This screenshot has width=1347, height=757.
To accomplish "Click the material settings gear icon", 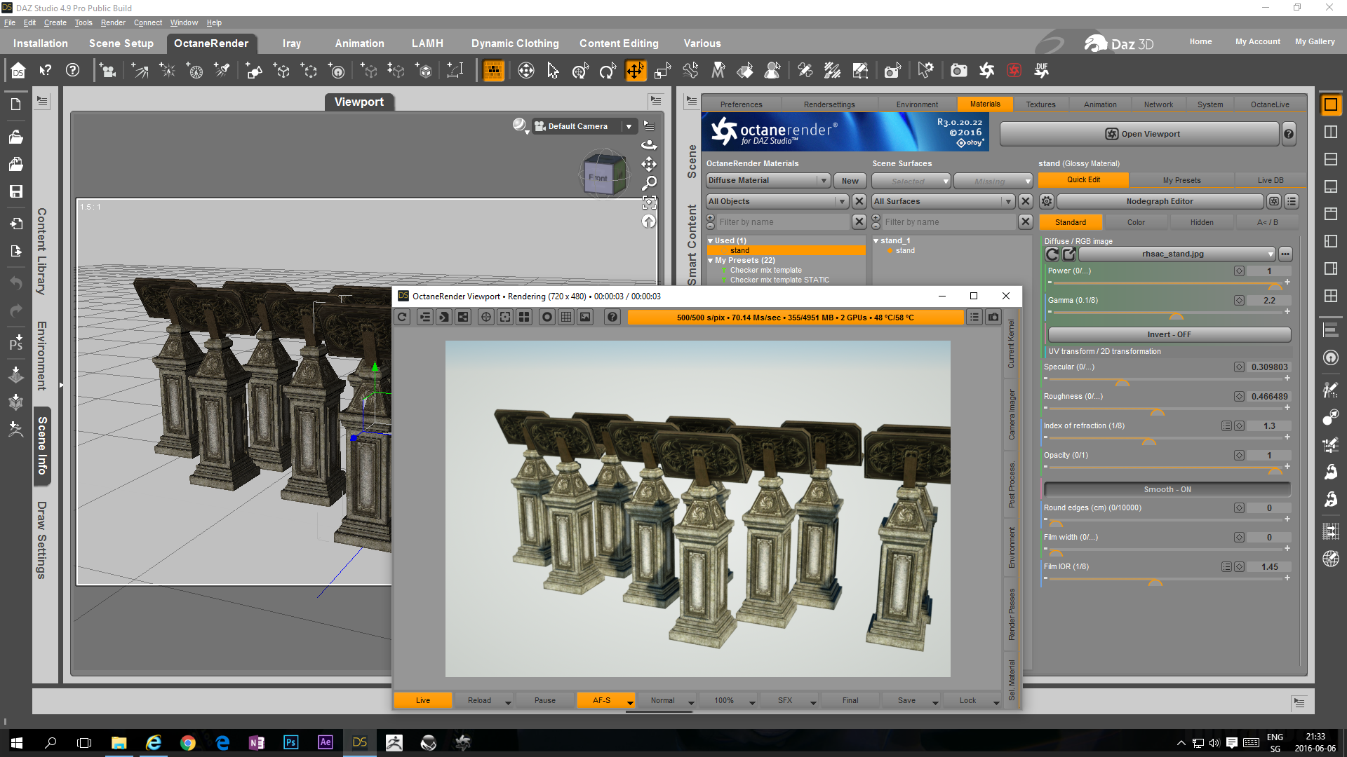I will pyautogui.click(x=1047, y=202).
